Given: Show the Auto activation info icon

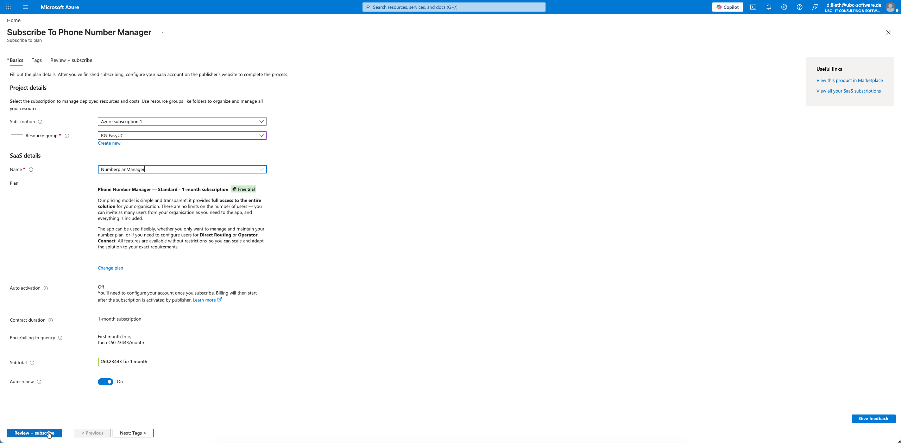Looking at the screenshot, I should [x=46, y=288].
